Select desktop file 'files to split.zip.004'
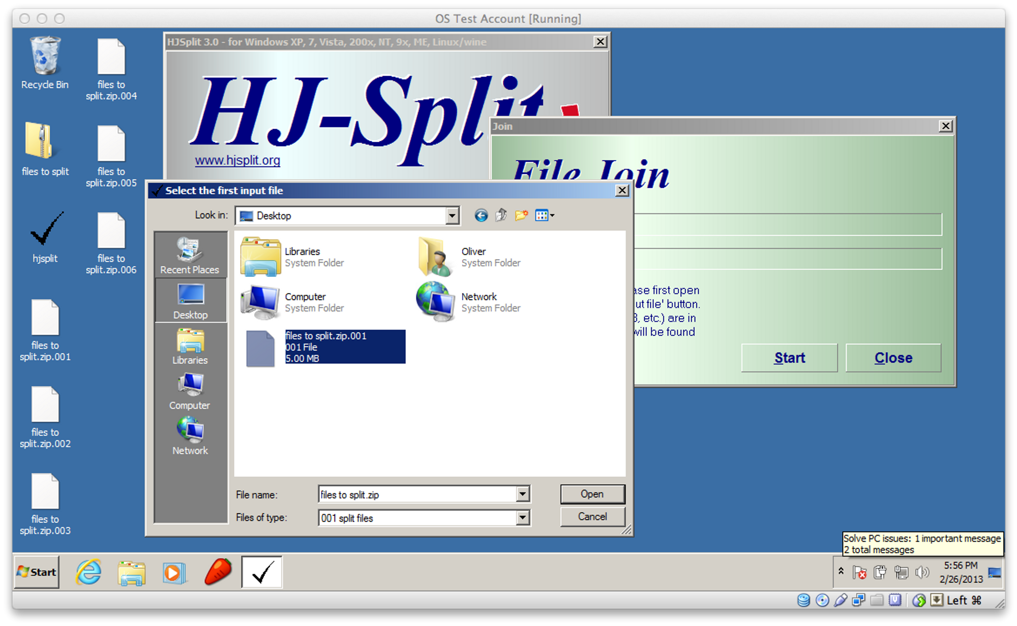The width and height of the screenshot is (1017, 626). coord(111,69)
